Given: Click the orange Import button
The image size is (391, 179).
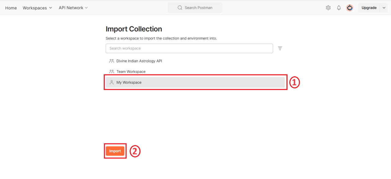Looking at the screenshot, I should pyautogui.click(x=115, y=151).
